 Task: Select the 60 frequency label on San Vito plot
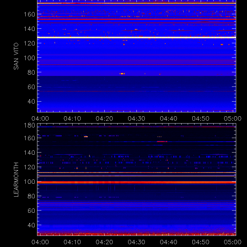pos(31,87)
